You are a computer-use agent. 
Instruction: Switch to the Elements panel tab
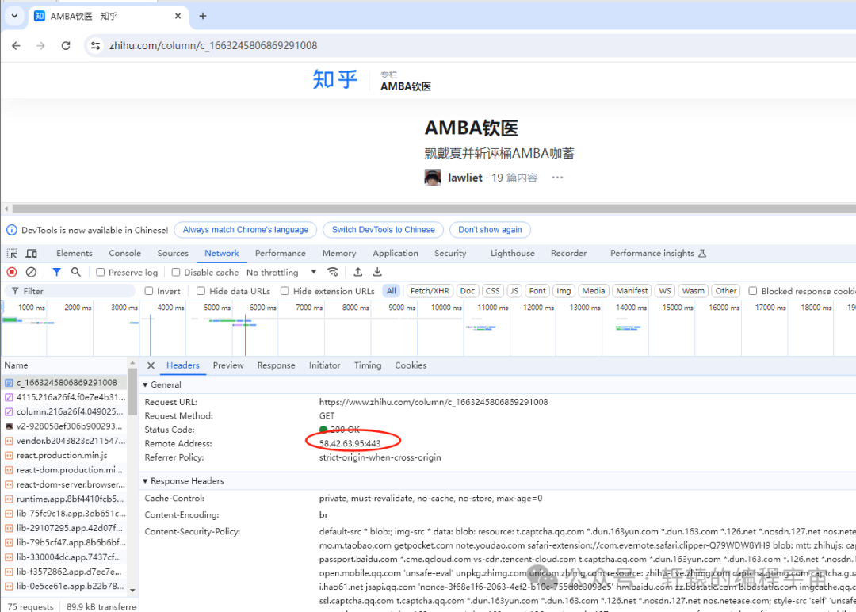[x=75, y=254]
